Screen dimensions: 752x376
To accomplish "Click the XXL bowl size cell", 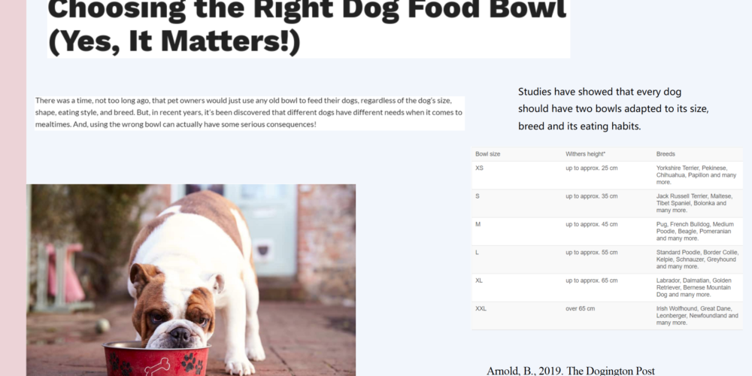I will (x=517, y=316).
